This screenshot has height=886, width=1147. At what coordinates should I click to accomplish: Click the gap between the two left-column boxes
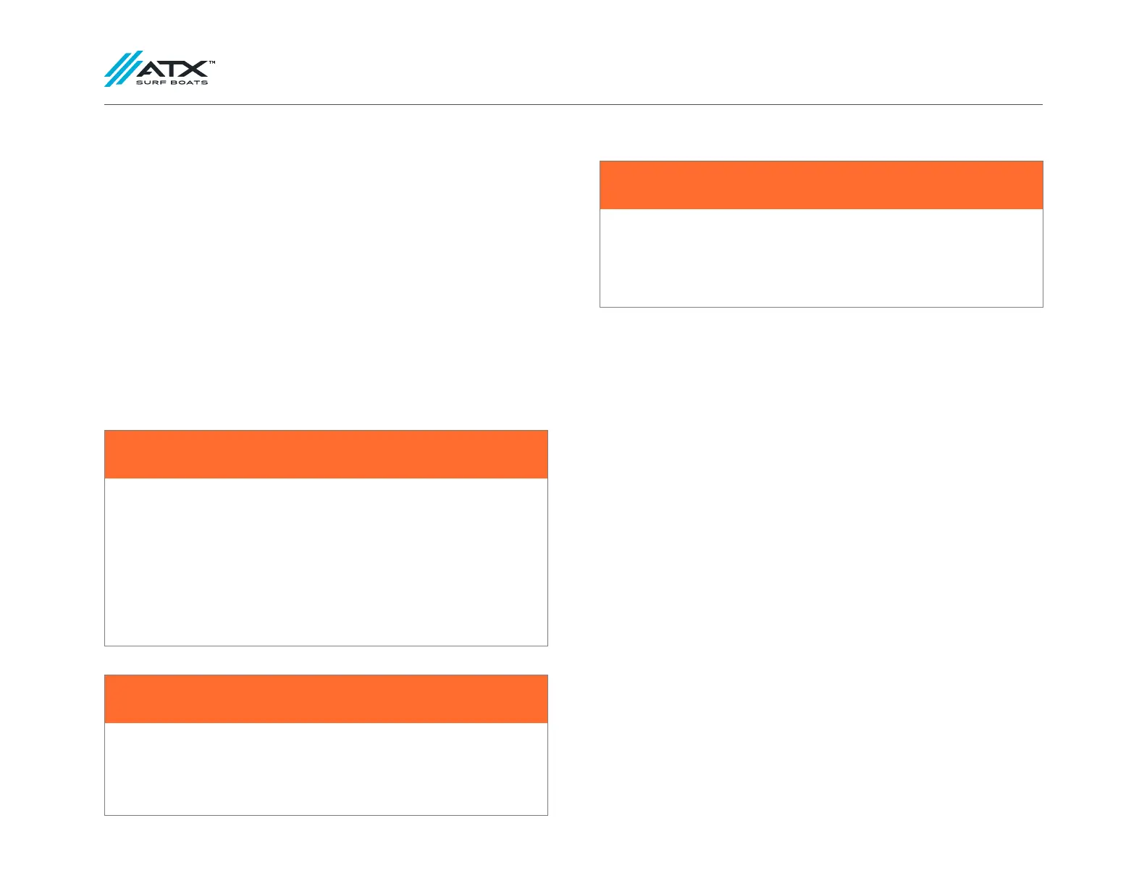click(x=326, y=660)
